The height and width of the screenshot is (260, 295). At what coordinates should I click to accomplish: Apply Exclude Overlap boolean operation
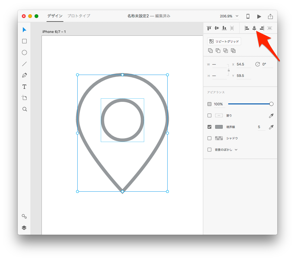point(233,51)
